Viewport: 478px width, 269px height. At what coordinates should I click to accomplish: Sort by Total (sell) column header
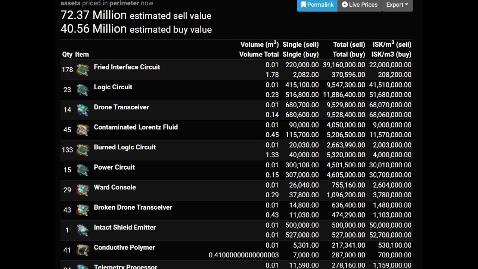(349, 44)
